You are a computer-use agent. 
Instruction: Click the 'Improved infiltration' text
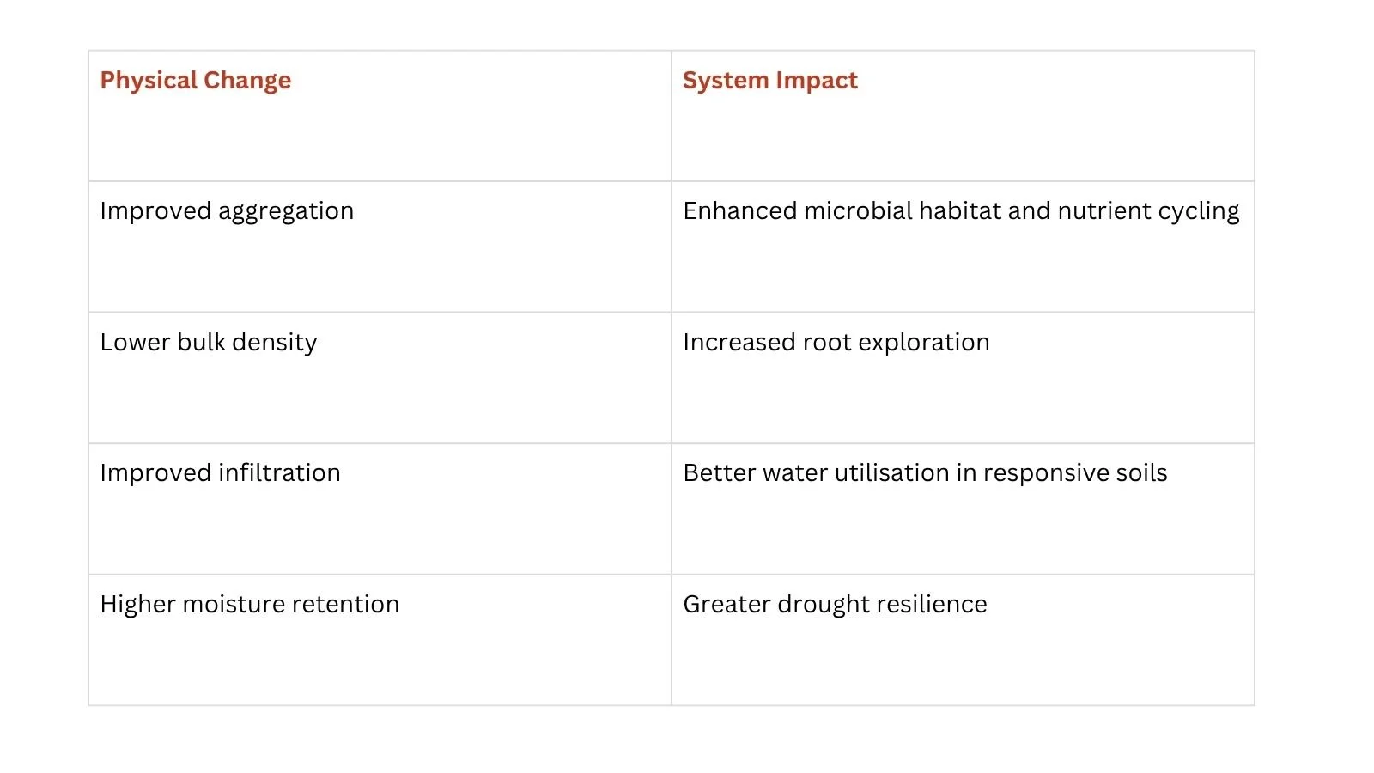tap(220, 472)
